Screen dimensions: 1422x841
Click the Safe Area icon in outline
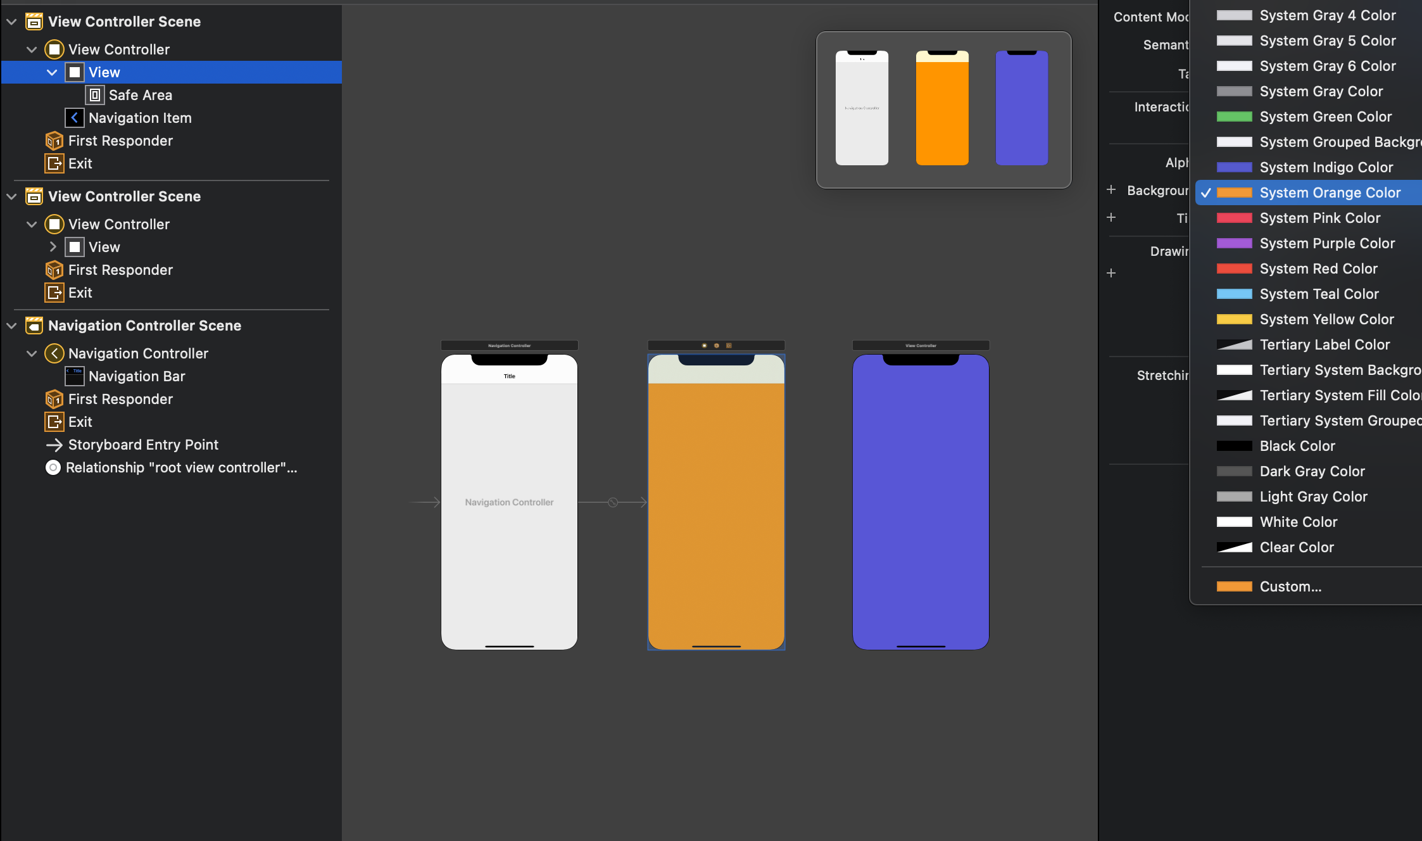coord(94,95)
